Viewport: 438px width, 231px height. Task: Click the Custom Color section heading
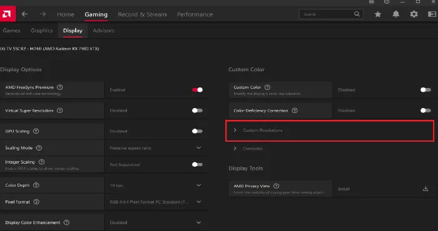pyautogui.click(x=247, y=70)
